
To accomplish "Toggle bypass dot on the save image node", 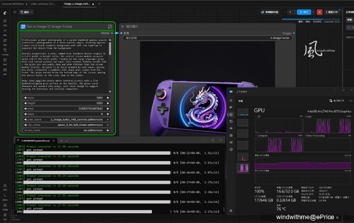I will [122, 27].
